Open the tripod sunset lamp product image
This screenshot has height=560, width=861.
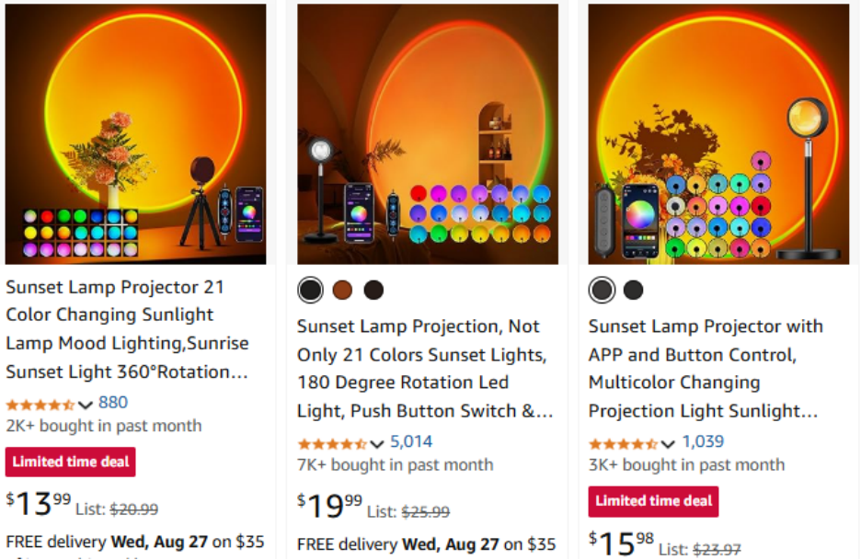point(135,134)
